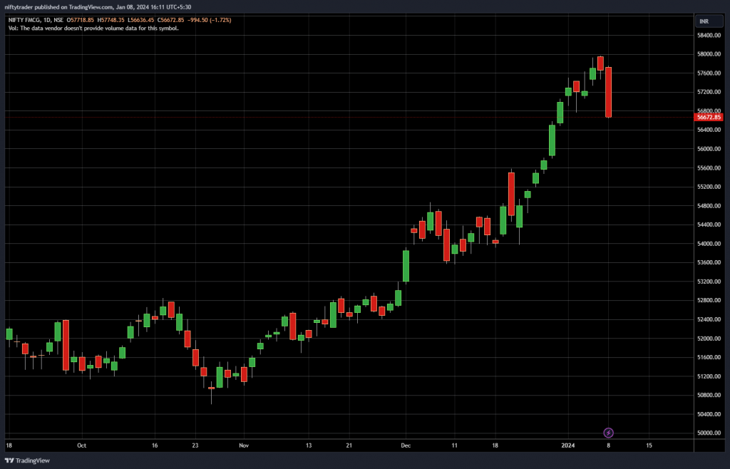730x469 pixels.
Task: Click the TradingView logo in the footer
Action: (27, 460)
